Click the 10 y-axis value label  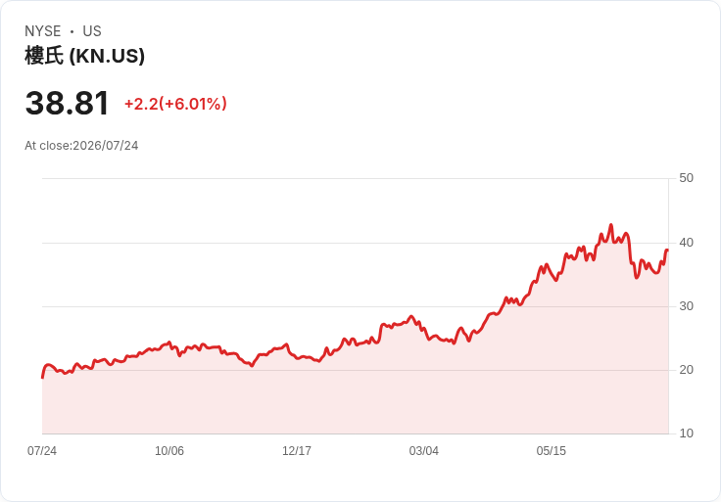click(x=686, y=434)
